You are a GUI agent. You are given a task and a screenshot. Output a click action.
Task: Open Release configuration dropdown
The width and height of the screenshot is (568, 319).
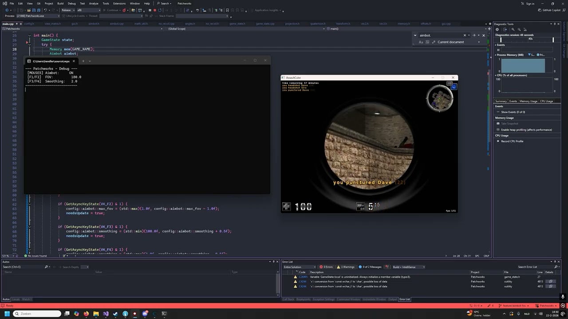(x=67, y=10)
